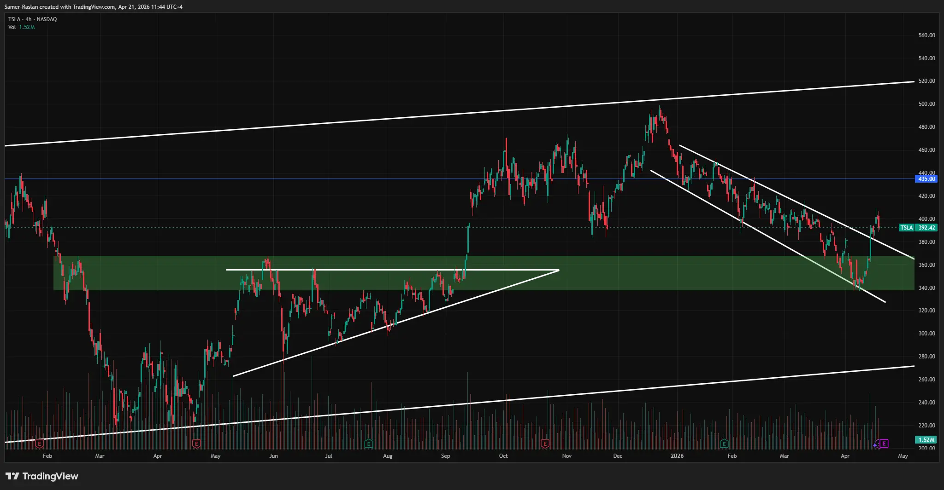Image resolution: width=944 pixels, height=490 pixels.
Task: Select the May label on the time axis
Action: 903,456
